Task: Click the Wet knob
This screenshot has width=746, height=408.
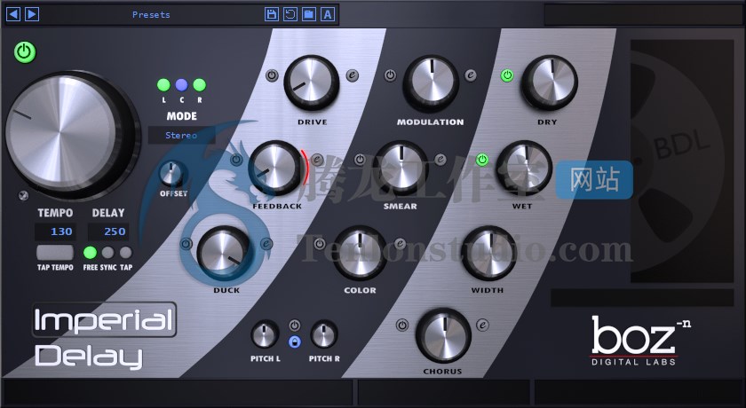Action: 524,167
